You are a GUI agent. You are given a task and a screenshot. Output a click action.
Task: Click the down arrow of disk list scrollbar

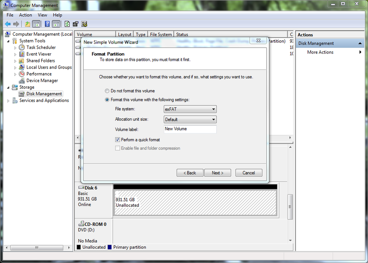click(x=290, y=241)
